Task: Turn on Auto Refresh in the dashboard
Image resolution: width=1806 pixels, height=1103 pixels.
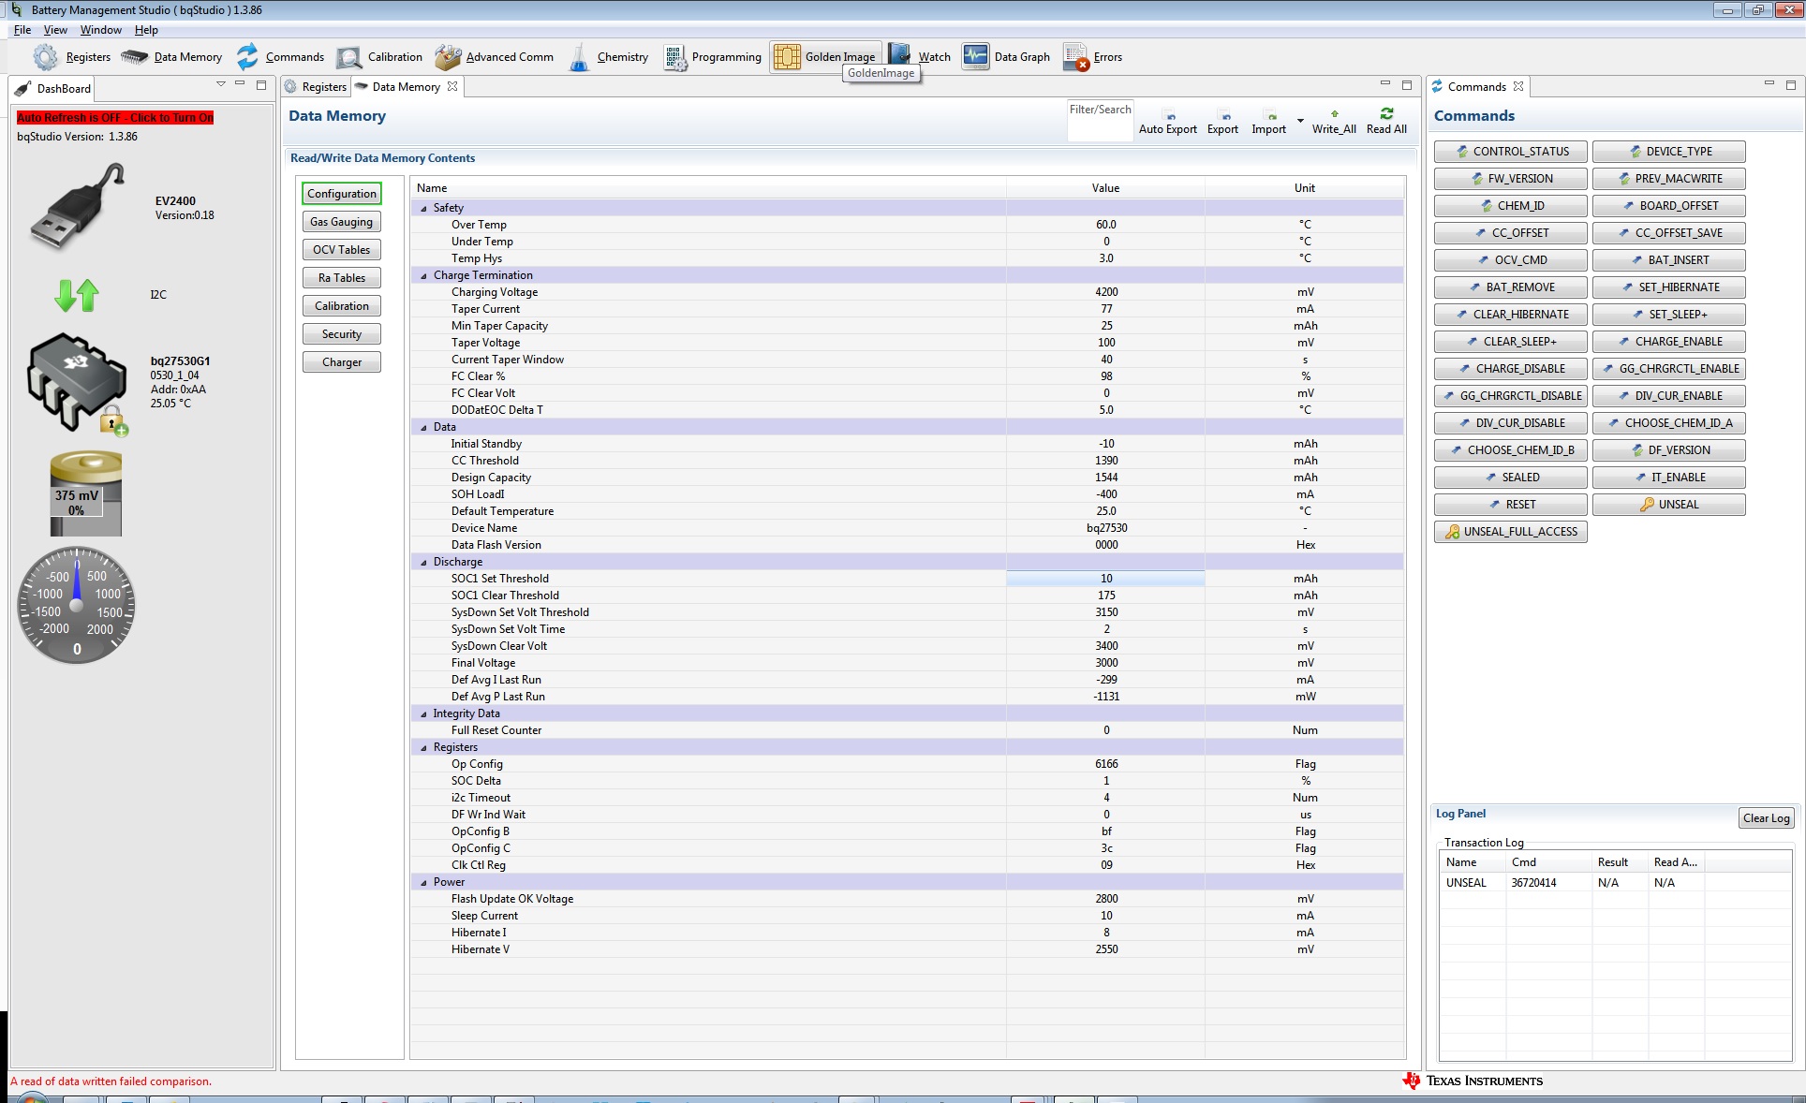Action: pyautogui.click(x=115, y=118)
